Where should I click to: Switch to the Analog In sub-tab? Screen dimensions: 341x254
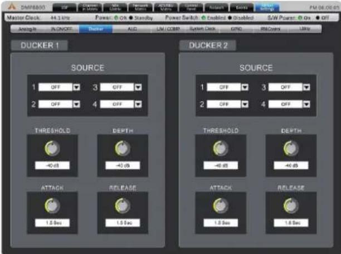[27, 29]
